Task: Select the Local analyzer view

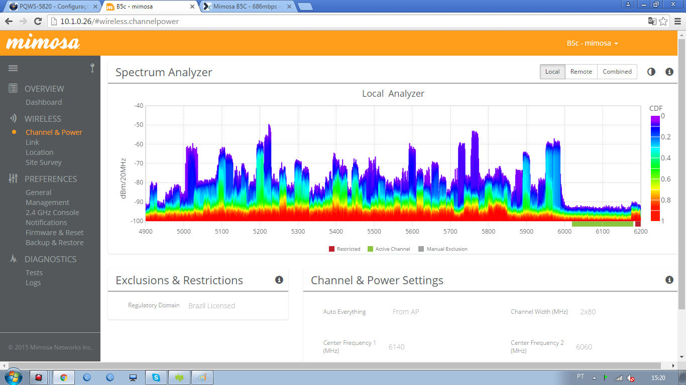Action: pos(552,72)
